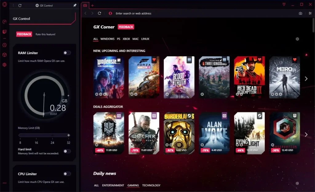Select XBOX platform filter
315x192 pixels.
[x=126, y=39]
